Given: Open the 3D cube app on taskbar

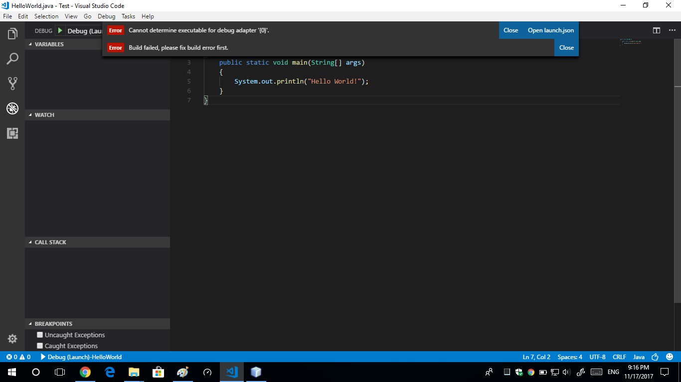Looking at the screenshot, I should click(256, 372).
